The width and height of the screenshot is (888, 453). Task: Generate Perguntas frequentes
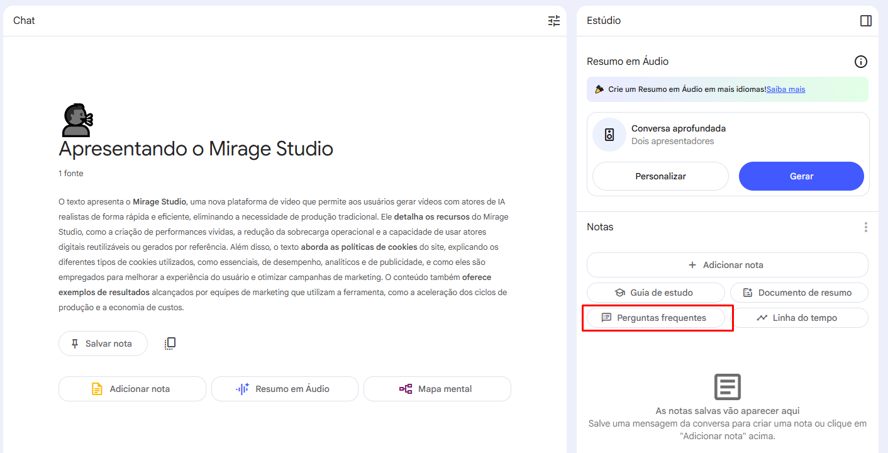(x=656, y=318)
